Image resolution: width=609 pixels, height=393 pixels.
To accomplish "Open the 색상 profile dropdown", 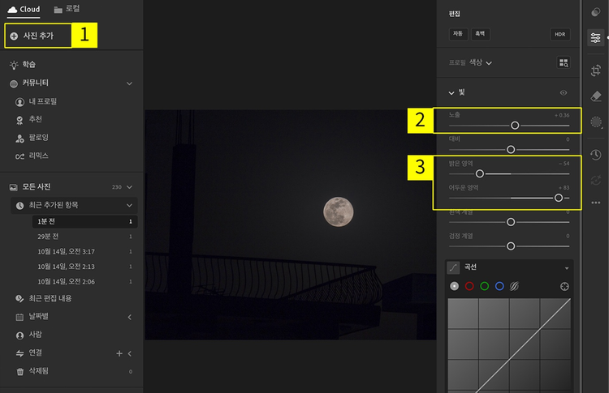I will click(481, 62).
